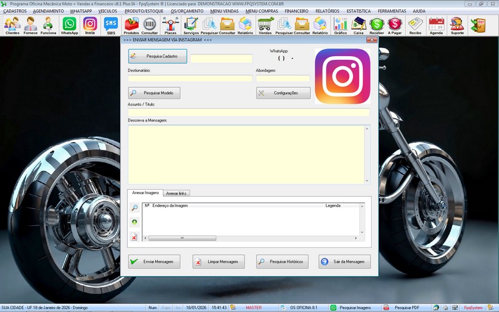Screen dimensions: 499x312
Task: Click the green add image icon
Action: pos(134,222)
